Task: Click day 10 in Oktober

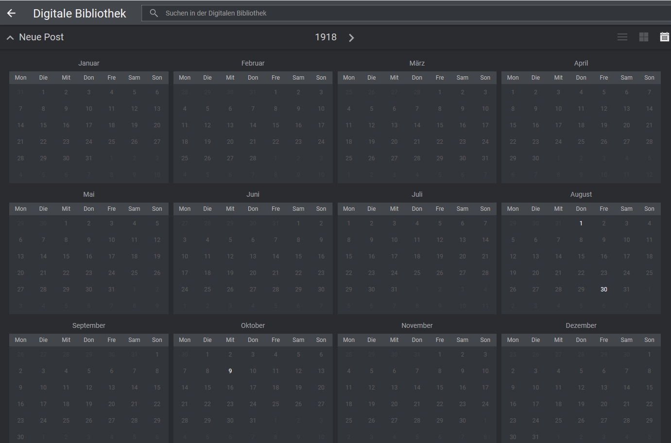Action: pos(253,371)
